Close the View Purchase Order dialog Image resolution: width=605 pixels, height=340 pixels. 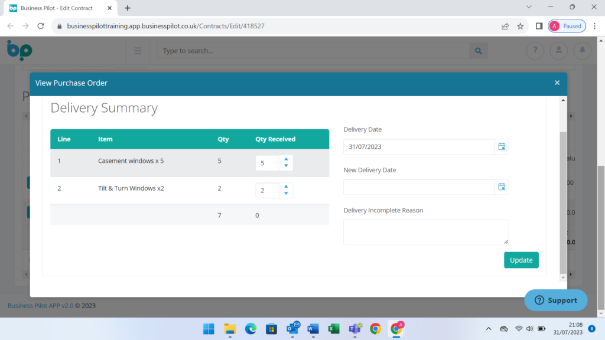[x=557, y=83]
